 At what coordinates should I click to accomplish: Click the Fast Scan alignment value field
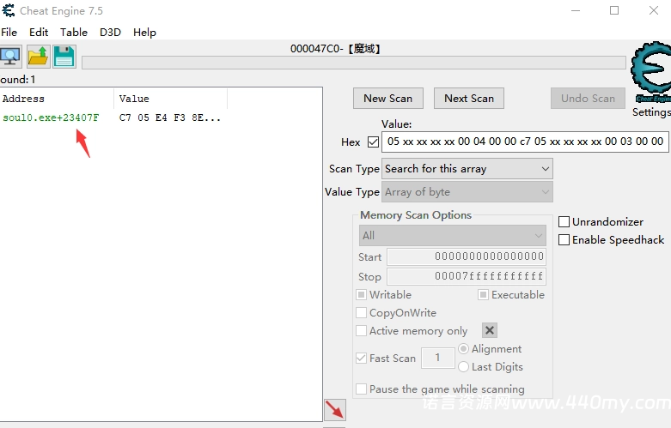click(438, 358)
